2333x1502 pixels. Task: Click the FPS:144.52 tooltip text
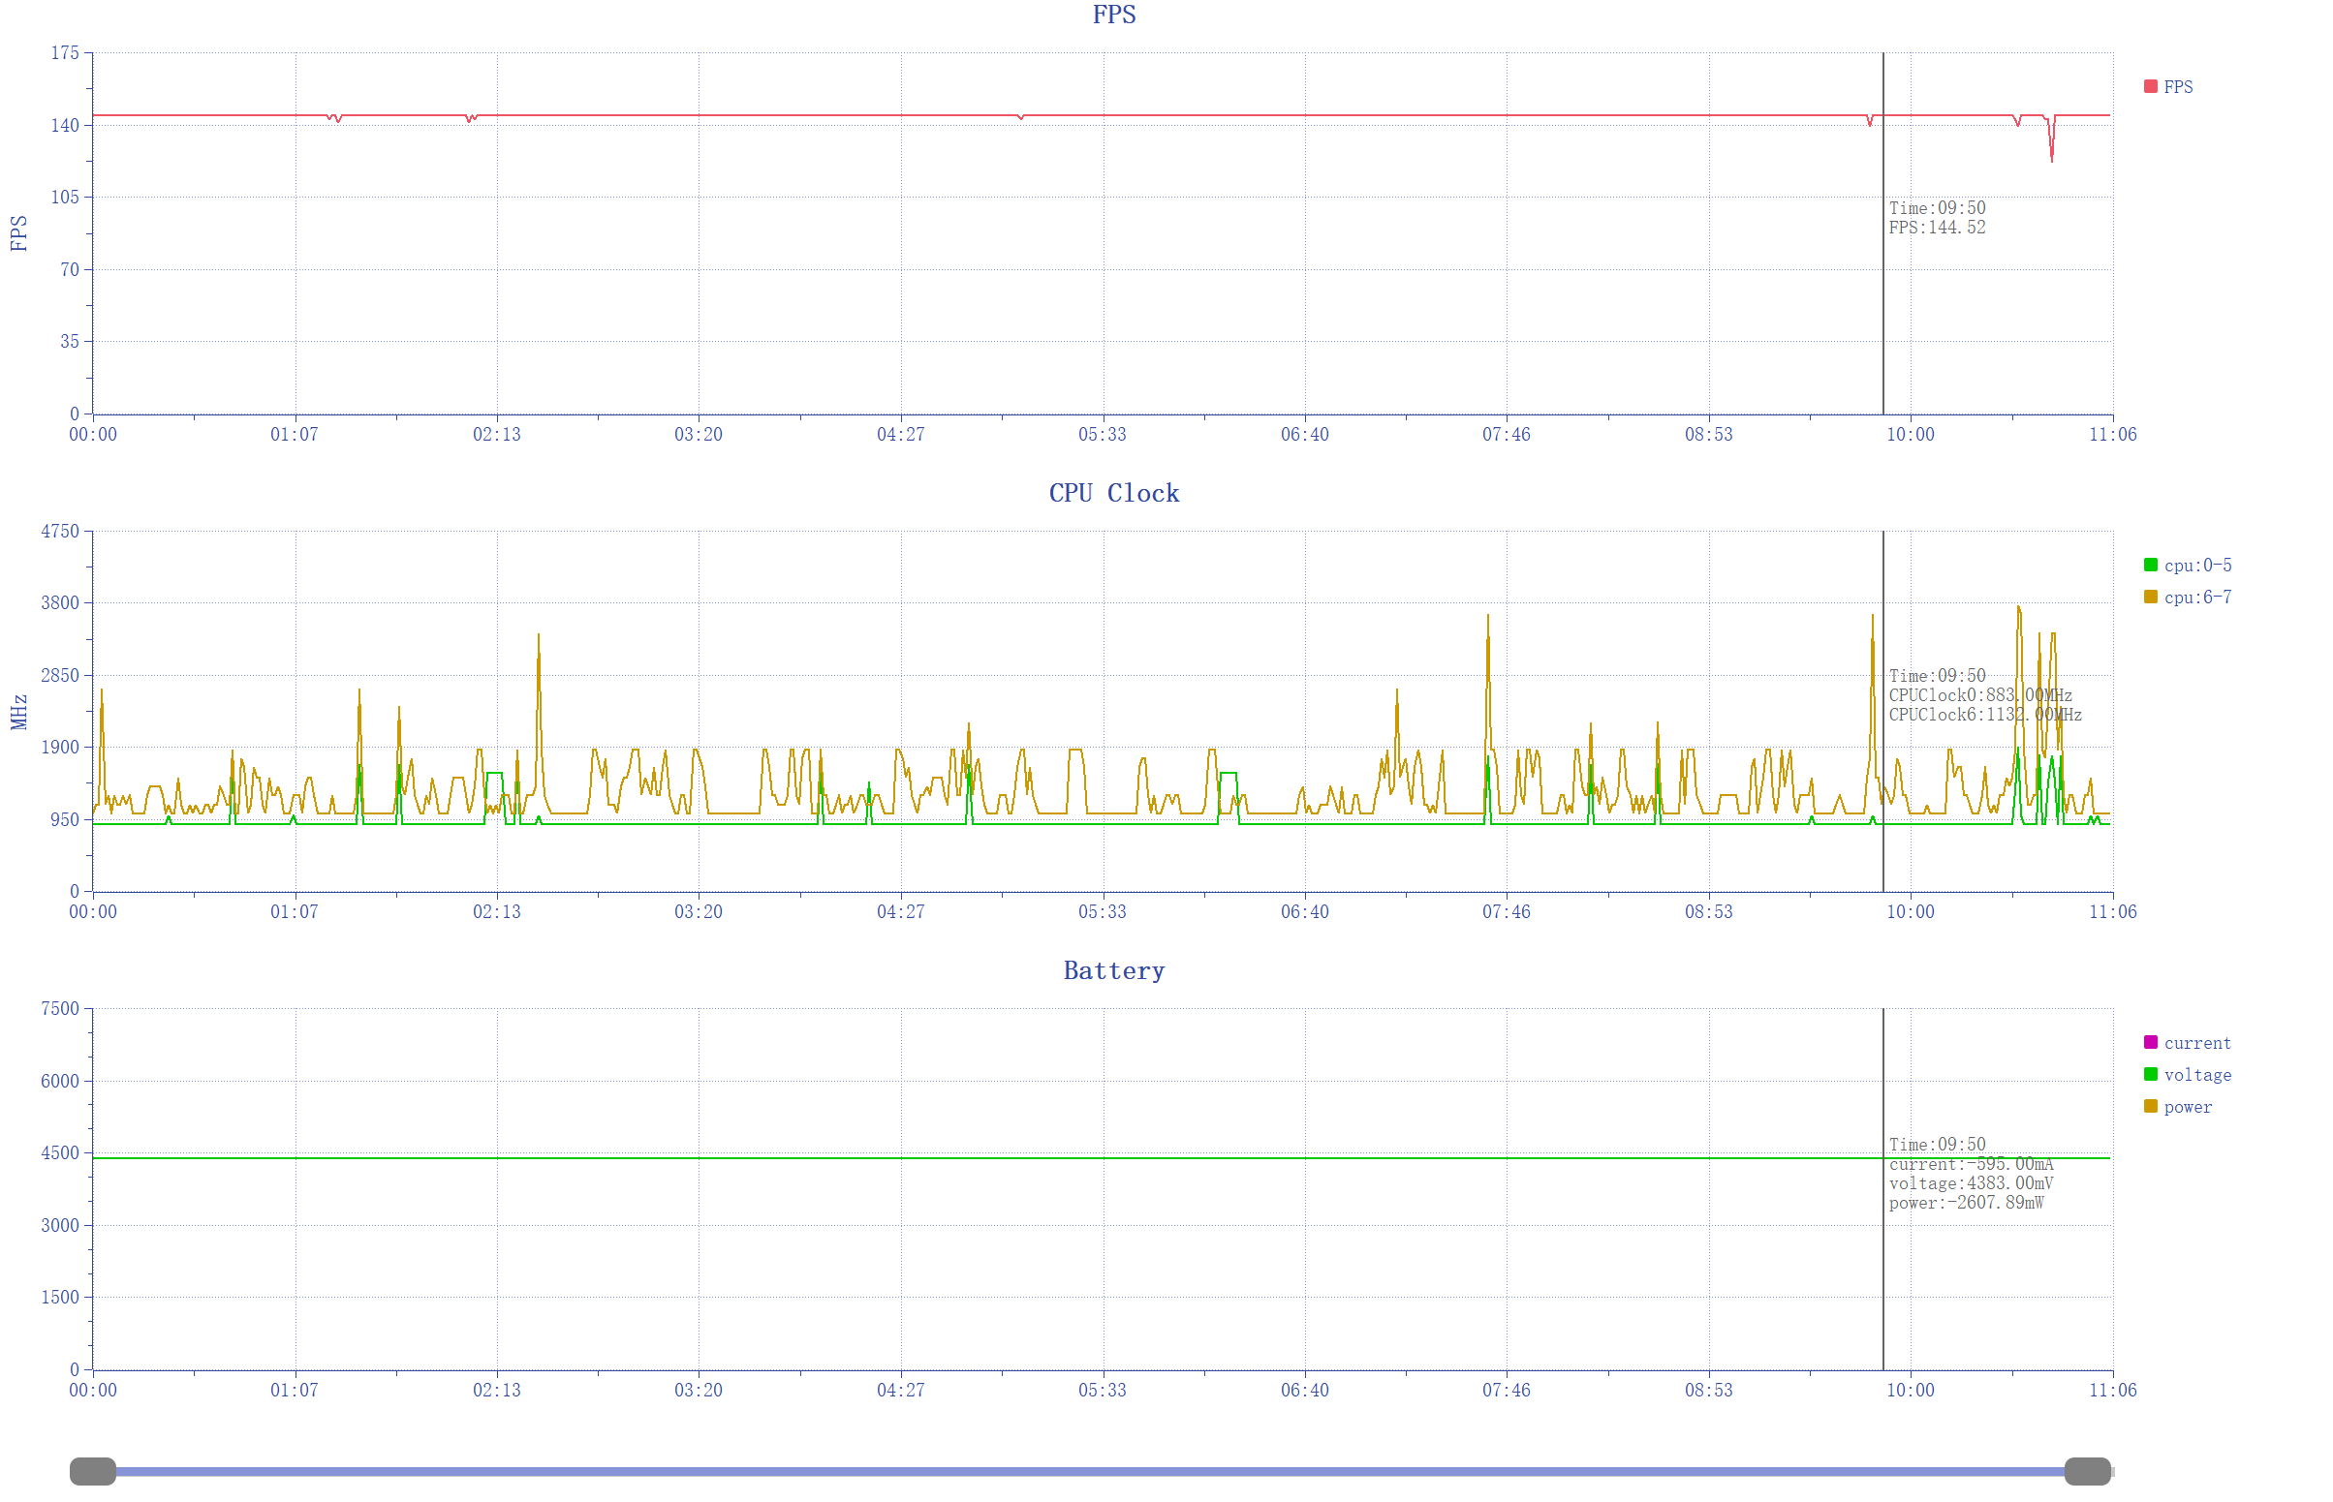[x=1936, y=229]
